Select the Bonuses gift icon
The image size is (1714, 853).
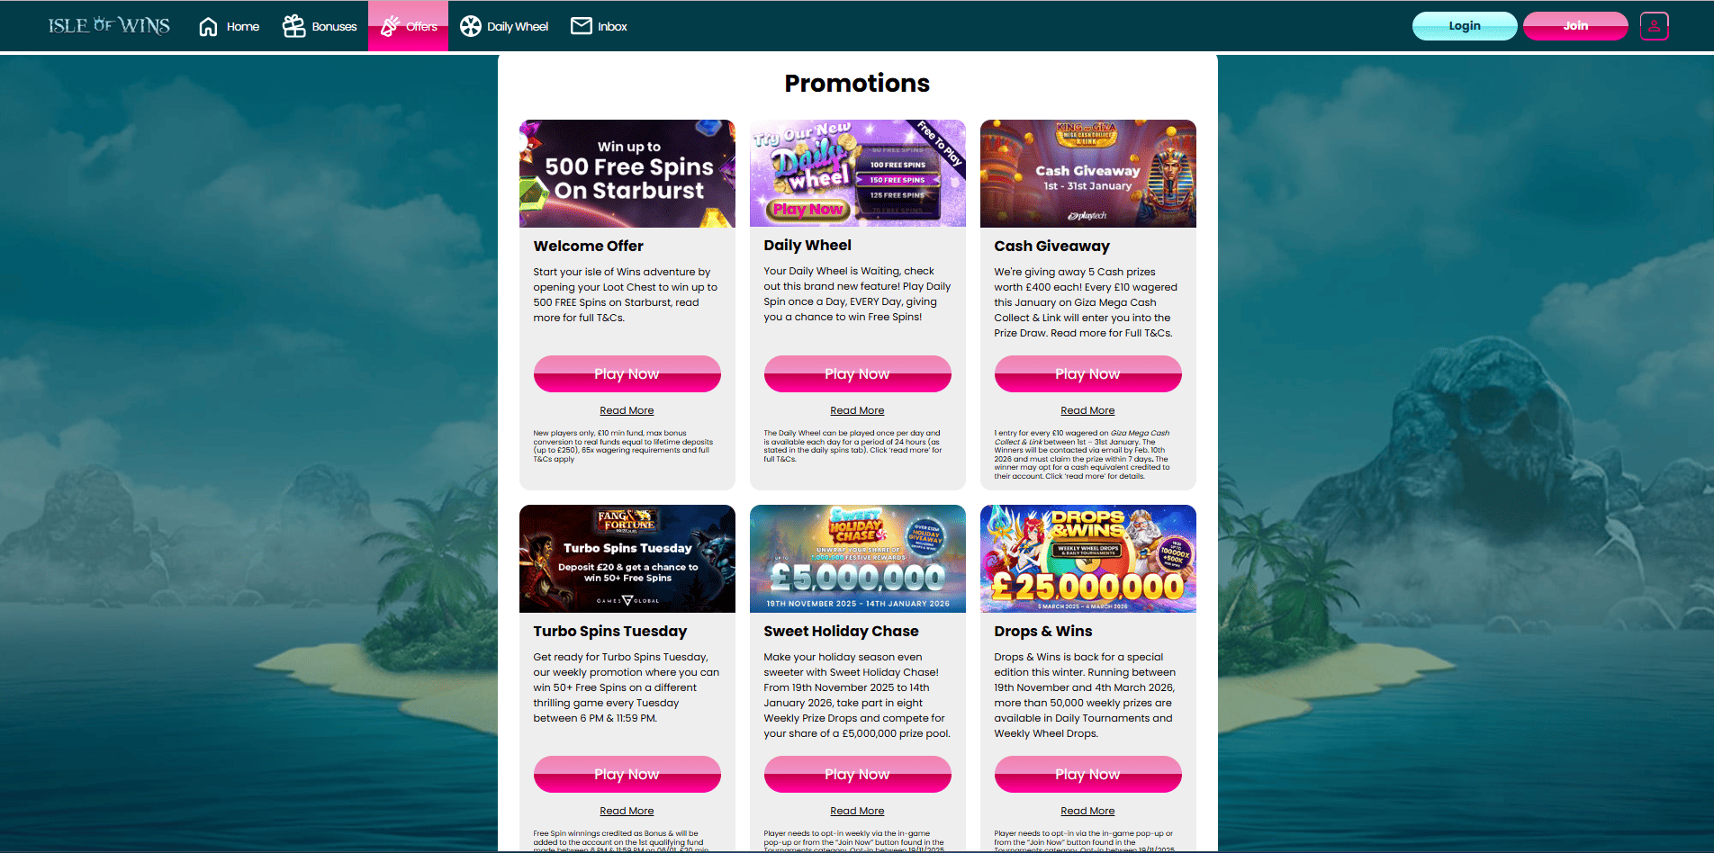tap(293, 26)
